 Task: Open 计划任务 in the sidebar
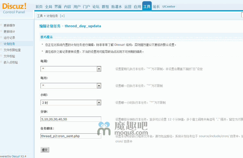9,44
